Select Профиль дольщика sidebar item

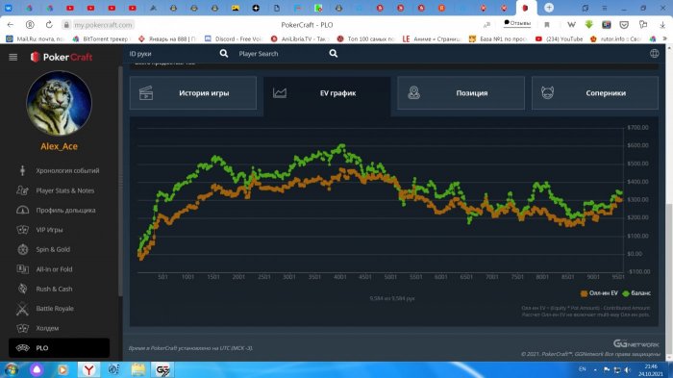[65, 210]
